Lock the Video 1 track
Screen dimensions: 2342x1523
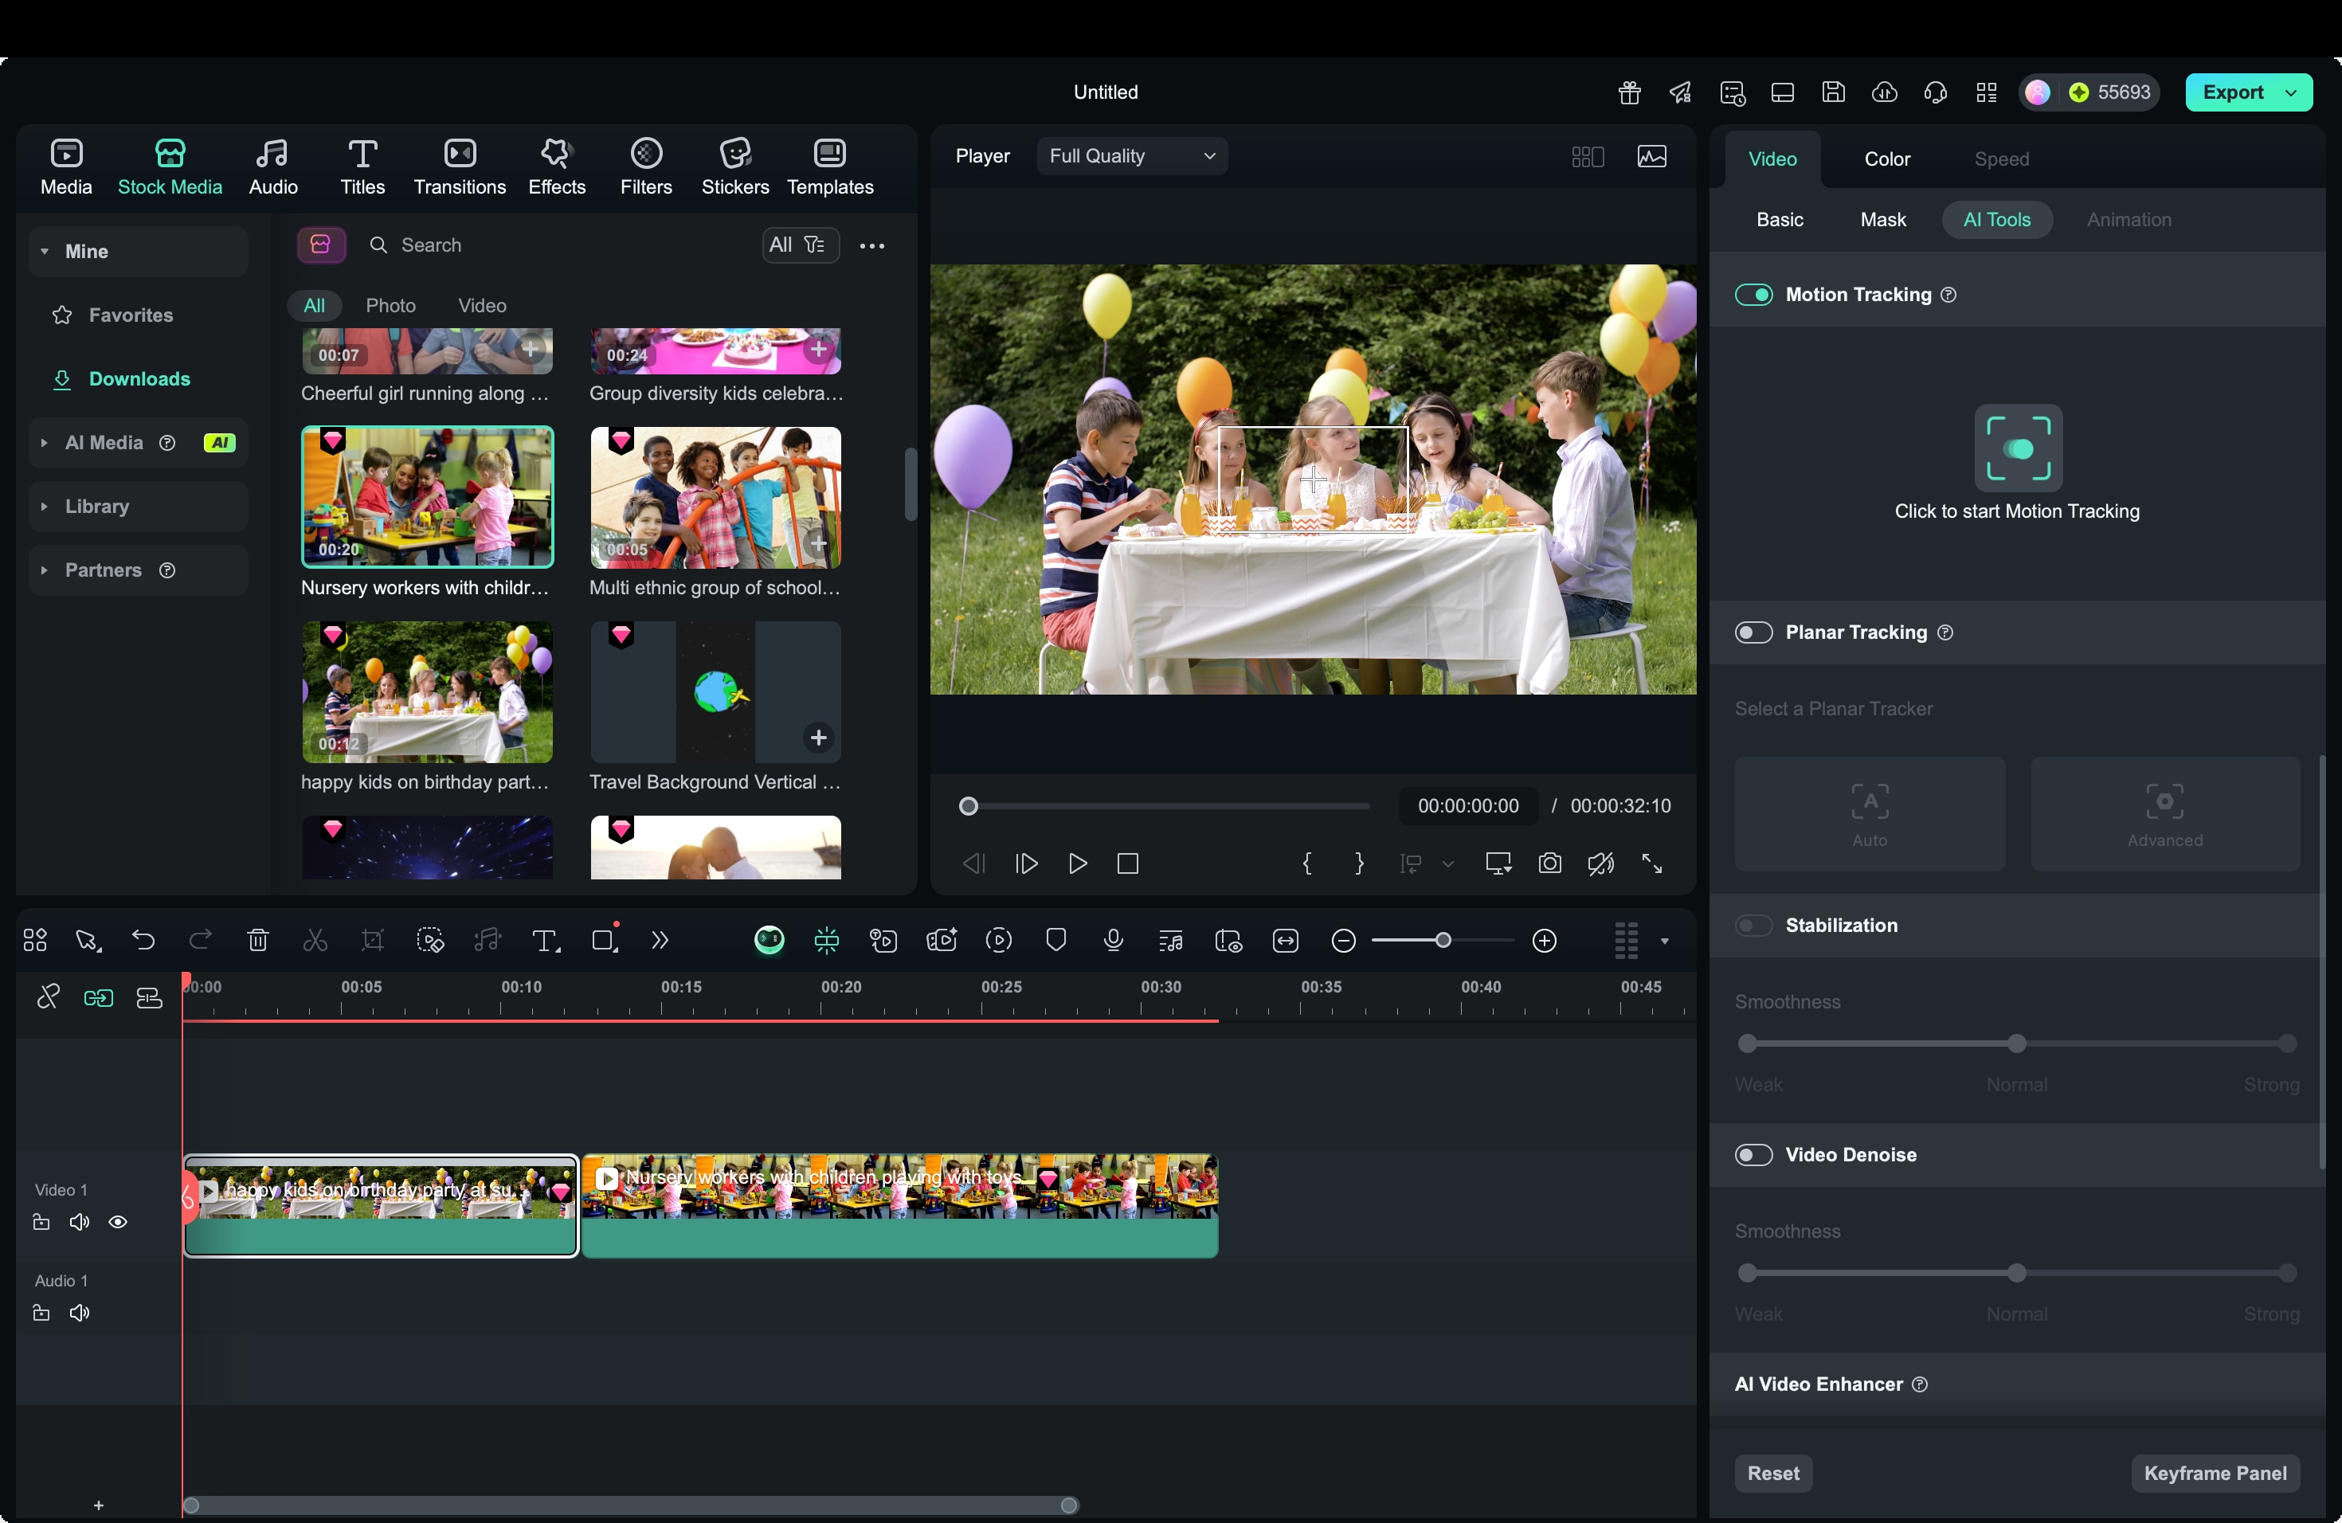41,1223
